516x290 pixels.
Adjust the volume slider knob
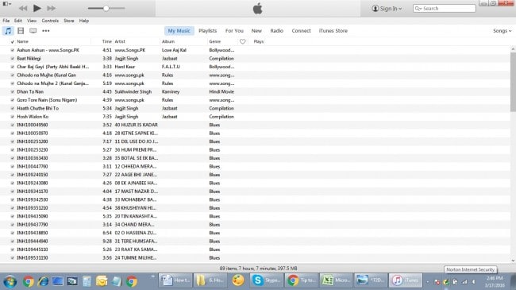pyautogui.click(x=106, y=8)
